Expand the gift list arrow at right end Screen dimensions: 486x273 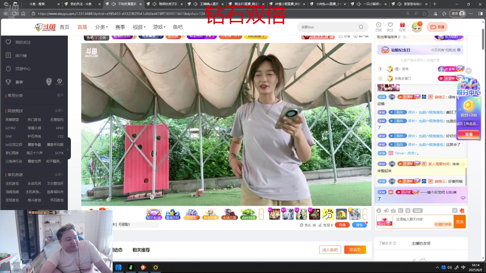click(x=365, y=214)
